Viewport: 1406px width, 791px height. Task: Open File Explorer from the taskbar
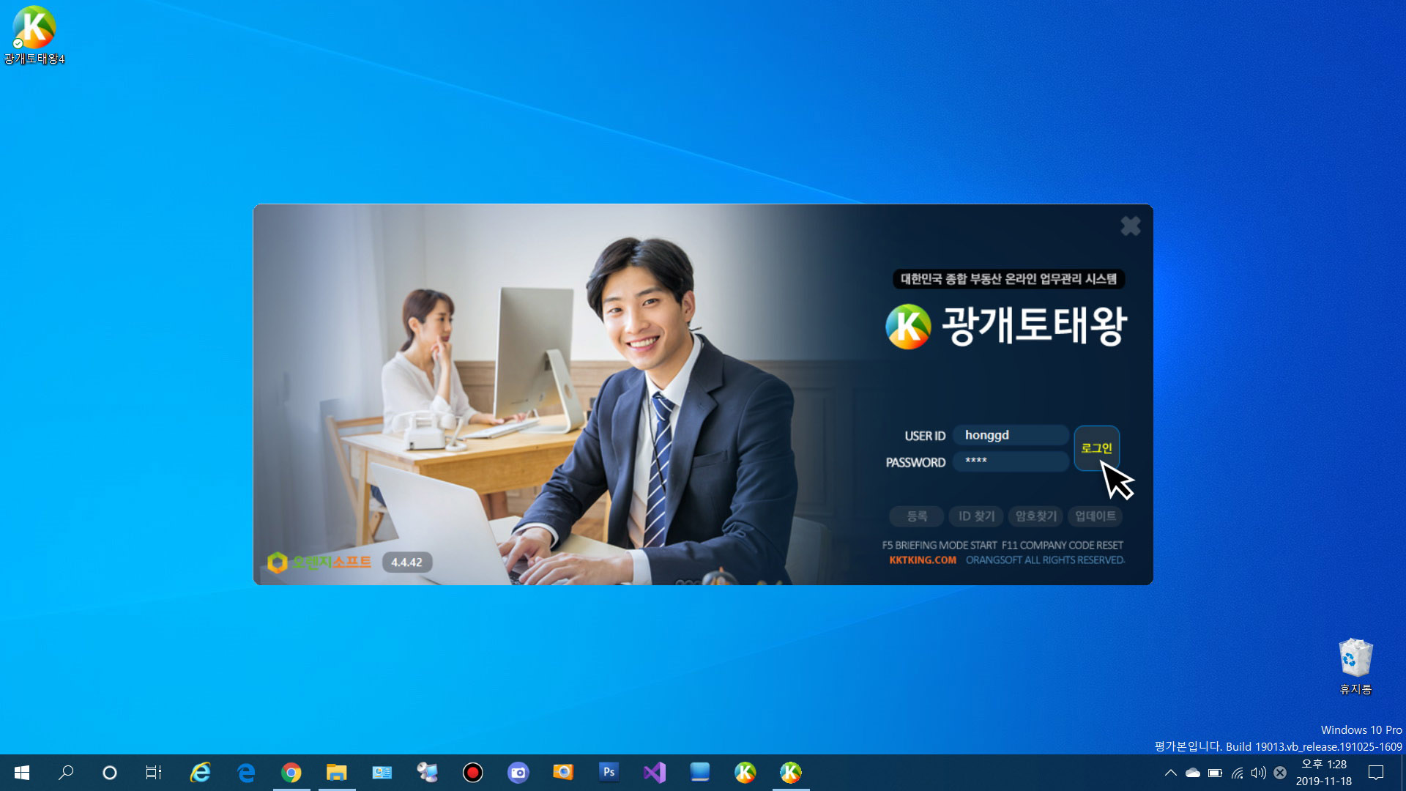click(336, 773)
